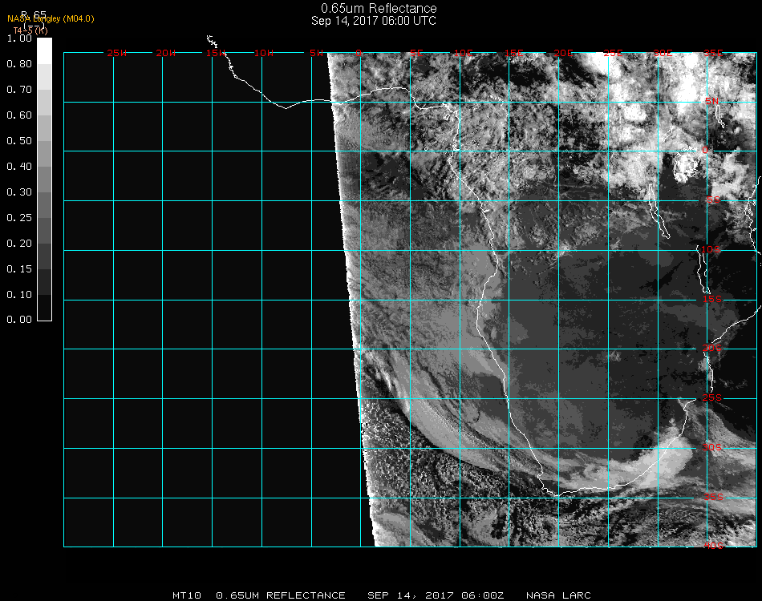Click the 30S latitude label
The width and height of the screenshot is (762, 601).
(713, 447)
